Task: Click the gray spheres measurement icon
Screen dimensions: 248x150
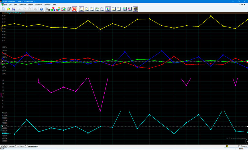Action: point(48,9)
